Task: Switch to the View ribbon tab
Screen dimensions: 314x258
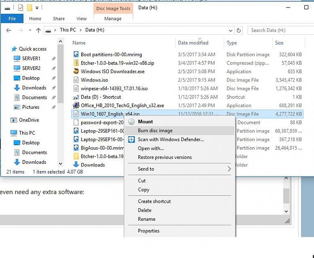Action: (82, 18)
